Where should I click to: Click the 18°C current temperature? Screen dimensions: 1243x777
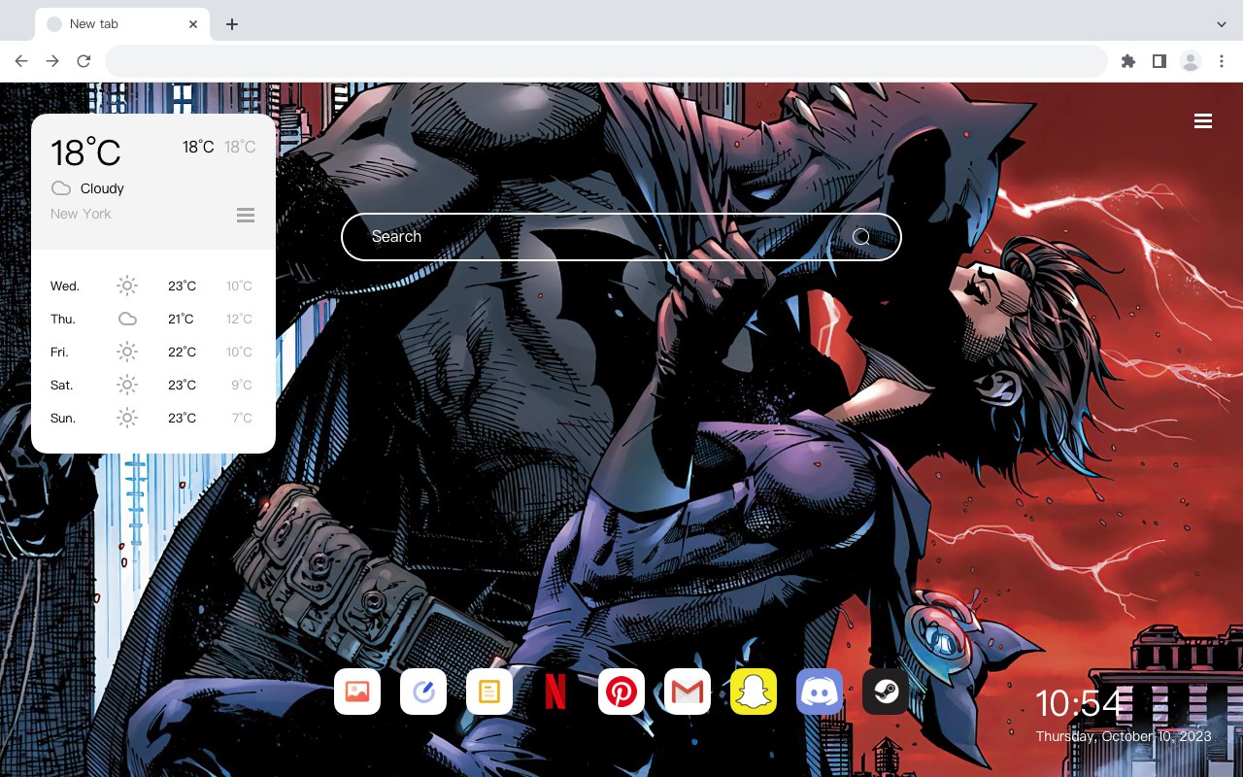point(85,152)
